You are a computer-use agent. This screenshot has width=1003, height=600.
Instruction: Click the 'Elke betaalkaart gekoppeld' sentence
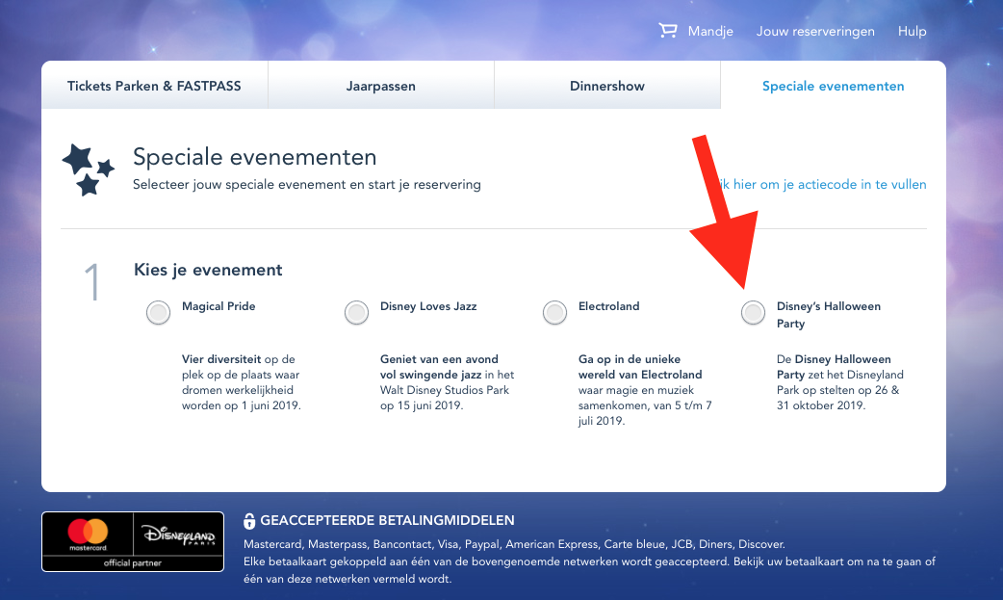click(x=589, y=570)
